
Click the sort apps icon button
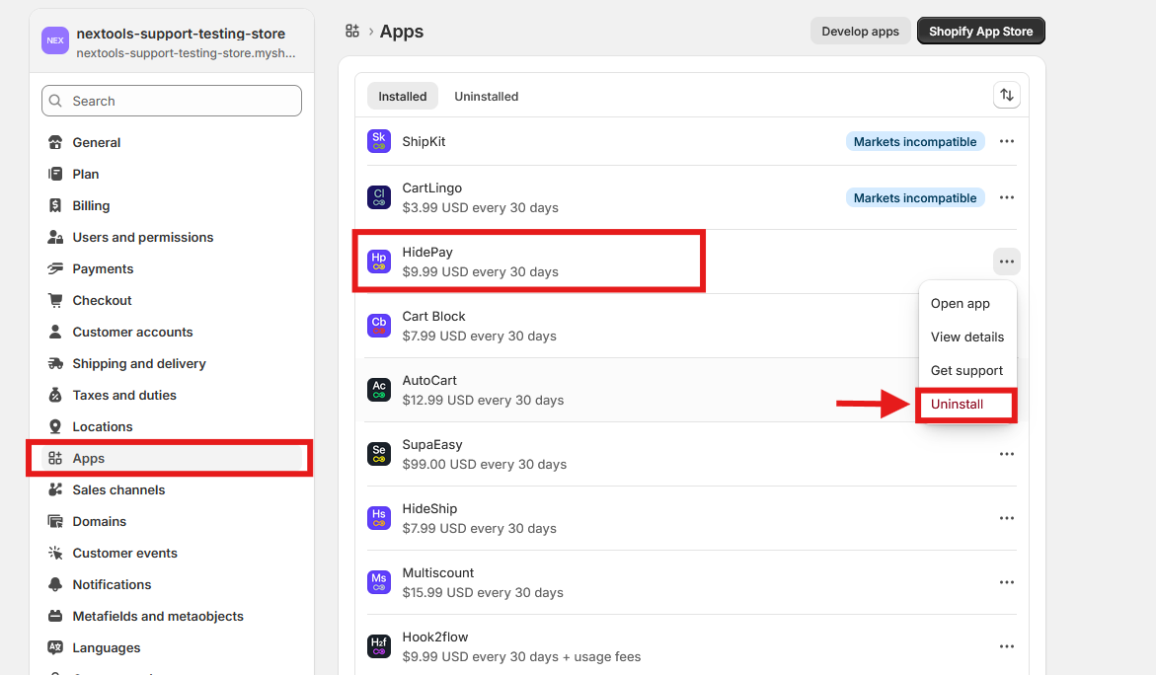[x=1006, y=96]
